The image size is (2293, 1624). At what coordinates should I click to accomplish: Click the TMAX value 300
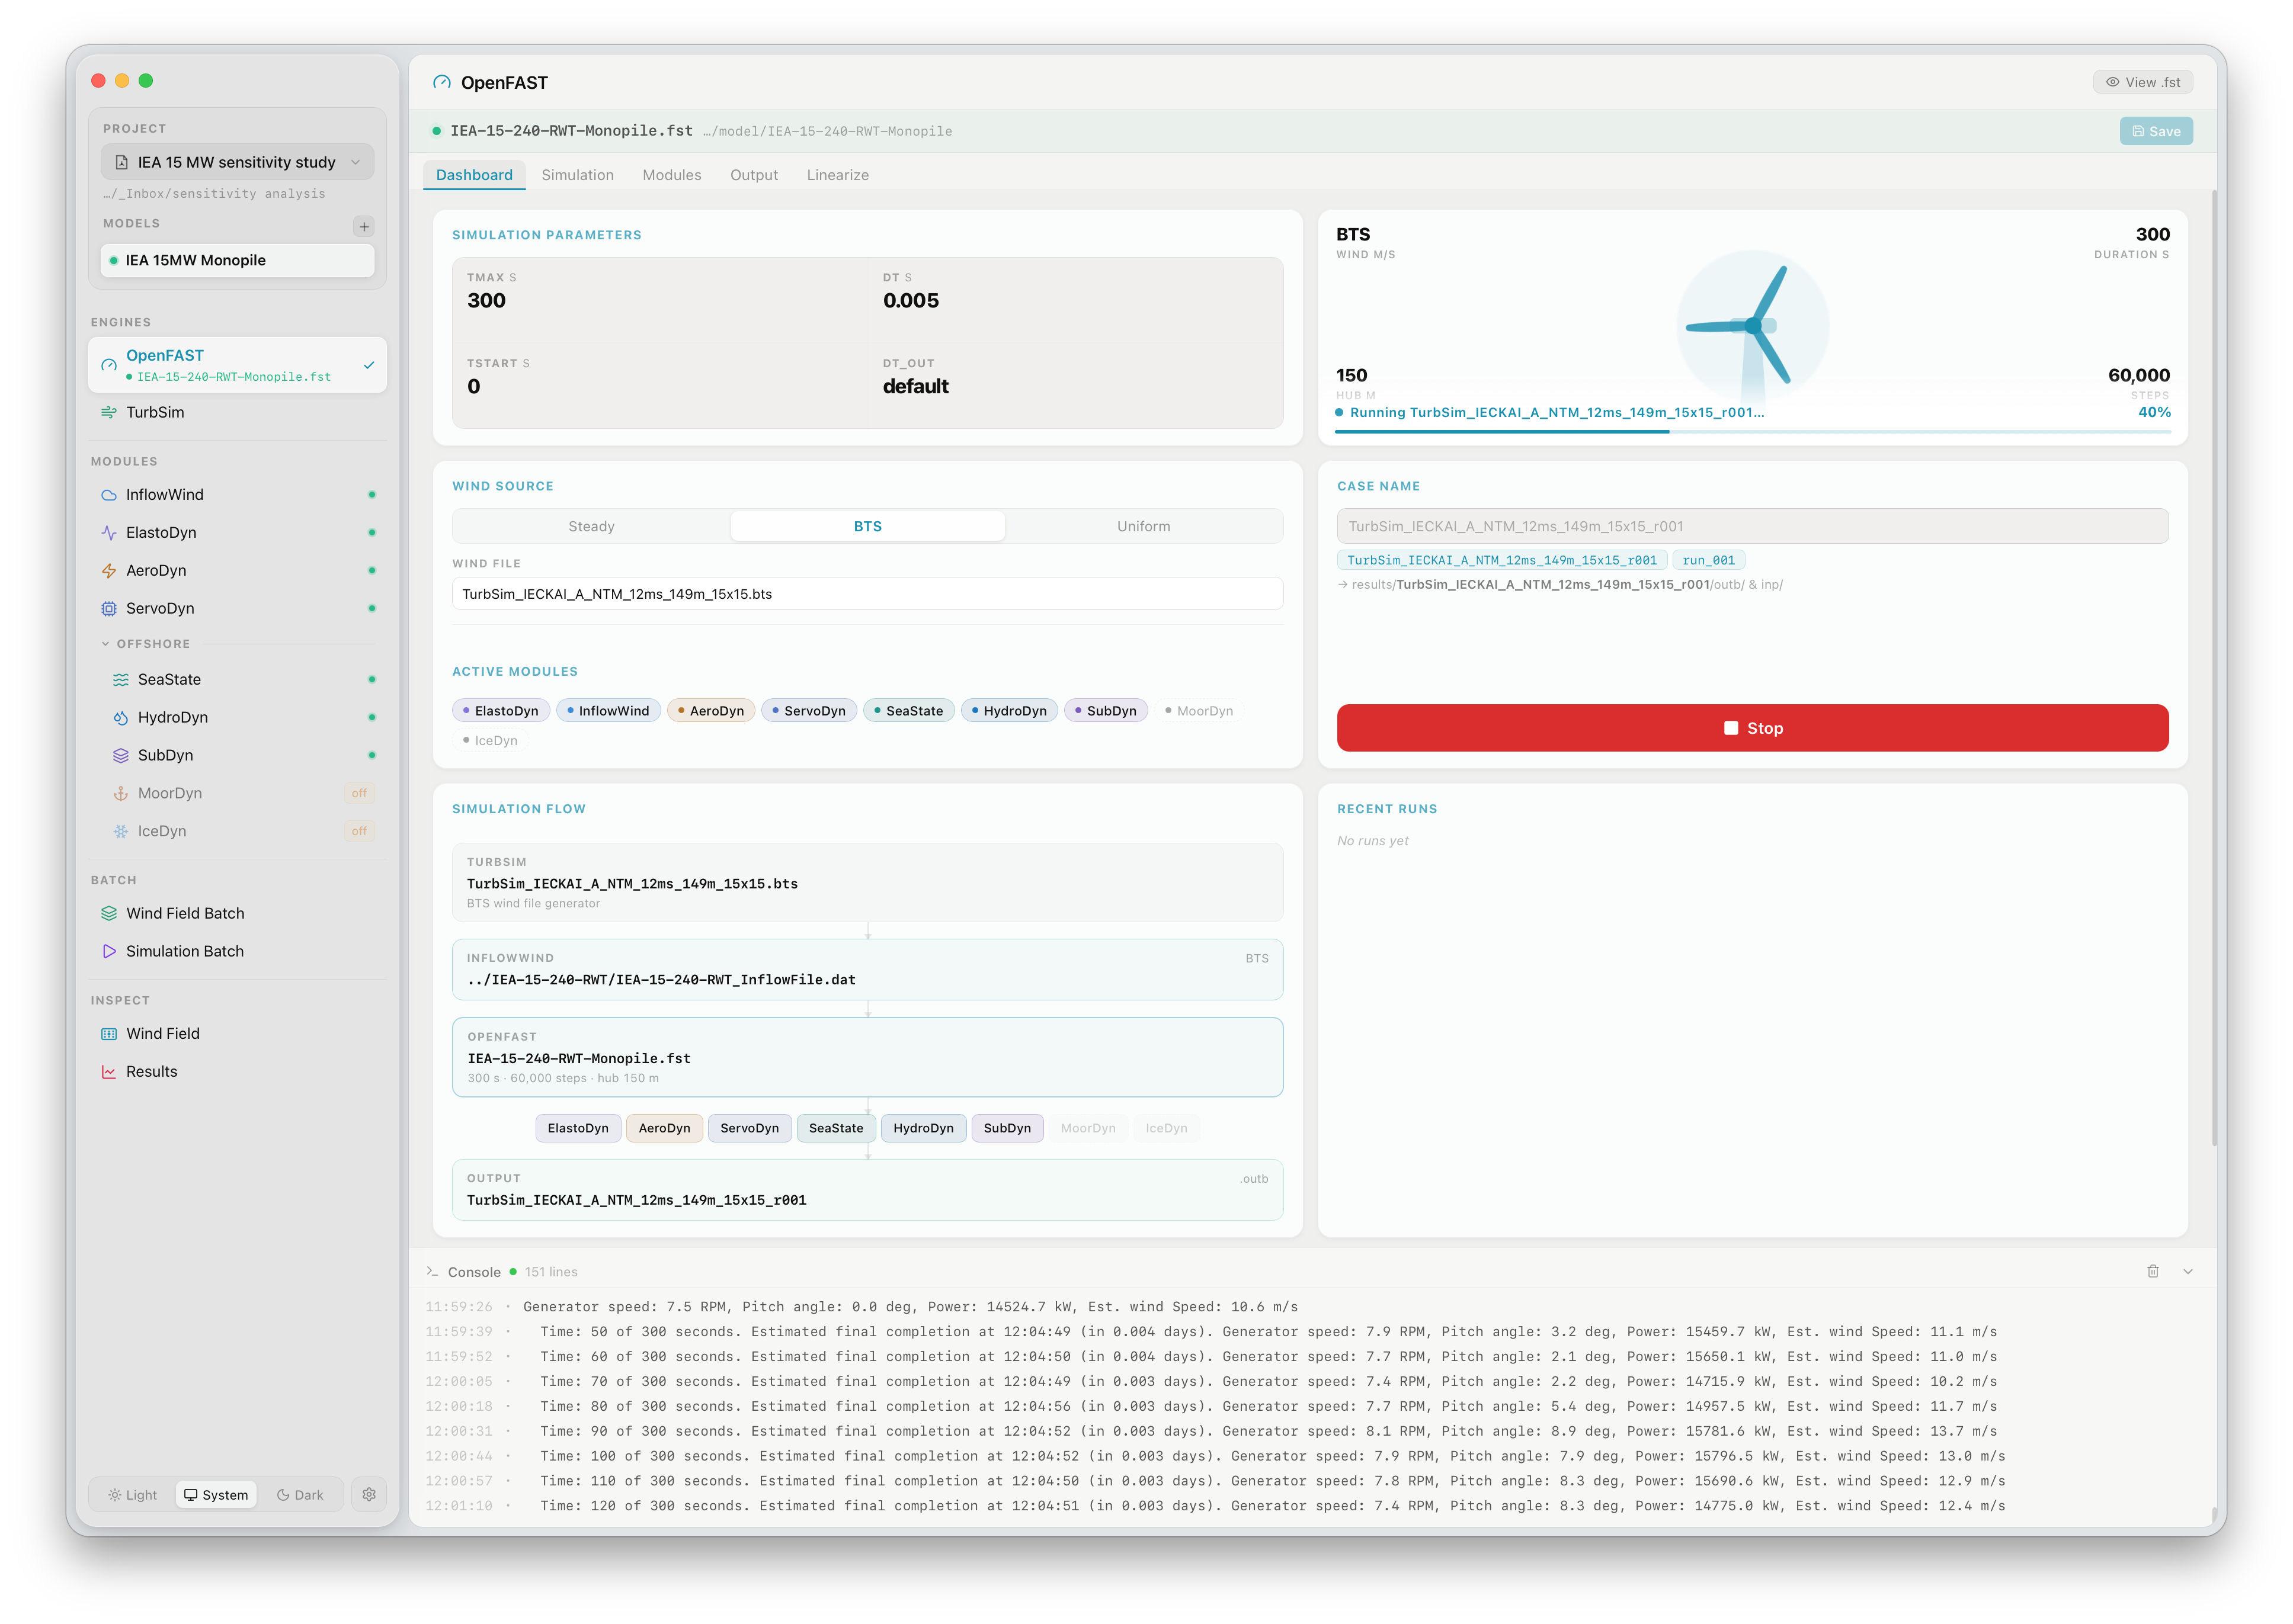point(486,301)
